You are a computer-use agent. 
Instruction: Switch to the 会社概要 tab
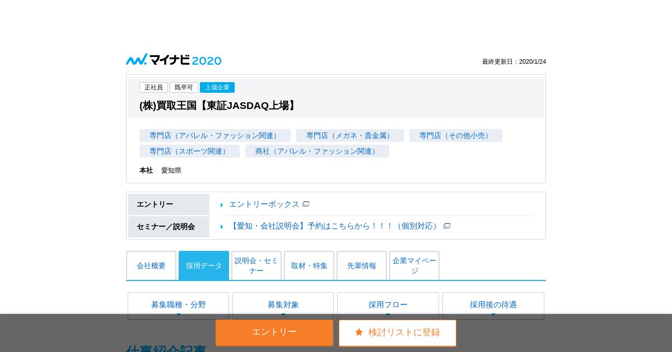151,266
